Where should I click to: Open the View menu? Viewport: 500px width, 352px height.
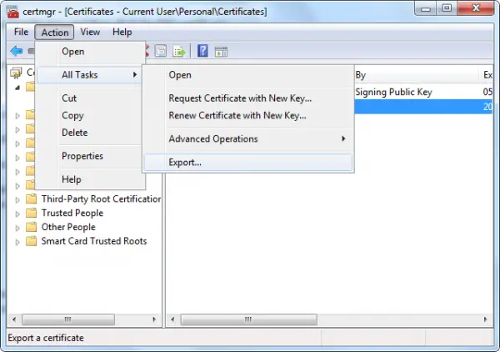tap(90, 32)
